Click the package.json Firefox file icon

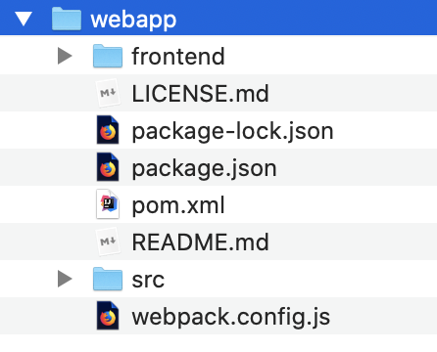(108, 167)
